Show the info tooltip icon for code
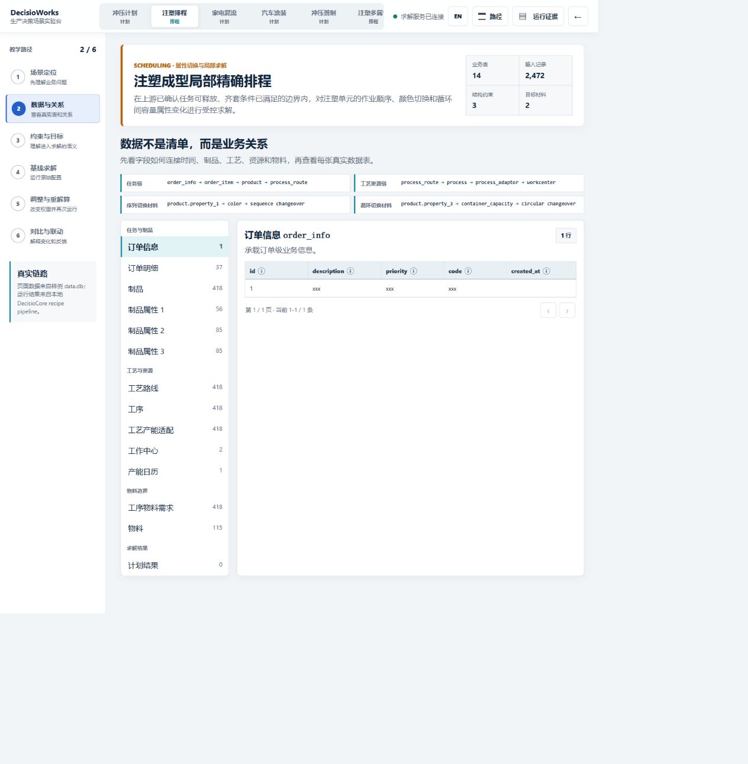This screenshot has height=764, width=748. (x=468, y=271)
